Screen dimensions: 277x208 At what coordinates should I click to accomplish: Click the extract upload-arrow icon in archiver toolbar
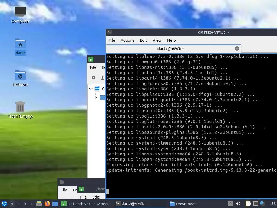103,77
